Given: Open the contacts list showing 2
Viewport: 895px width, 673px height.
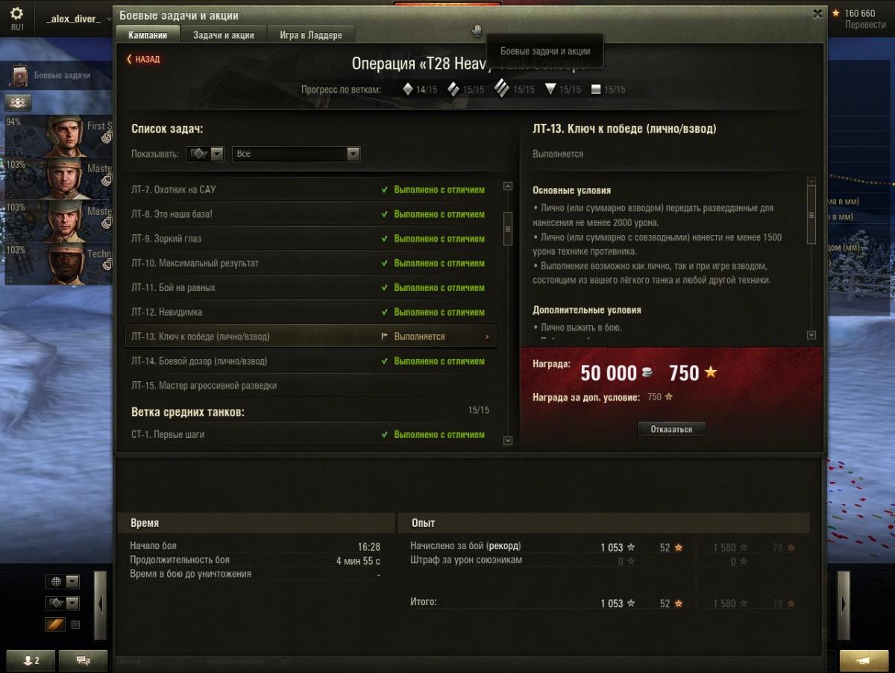Looking at the screenshot, I should coord(31,660).
